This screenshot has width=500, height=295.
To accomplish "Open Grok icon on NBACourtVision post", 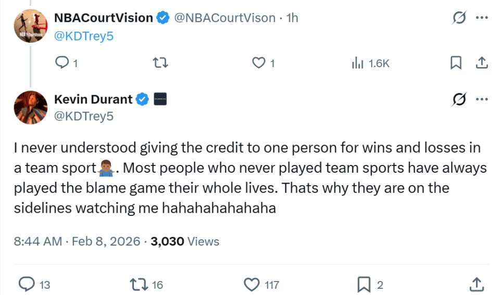I will (x=459, y=18).
